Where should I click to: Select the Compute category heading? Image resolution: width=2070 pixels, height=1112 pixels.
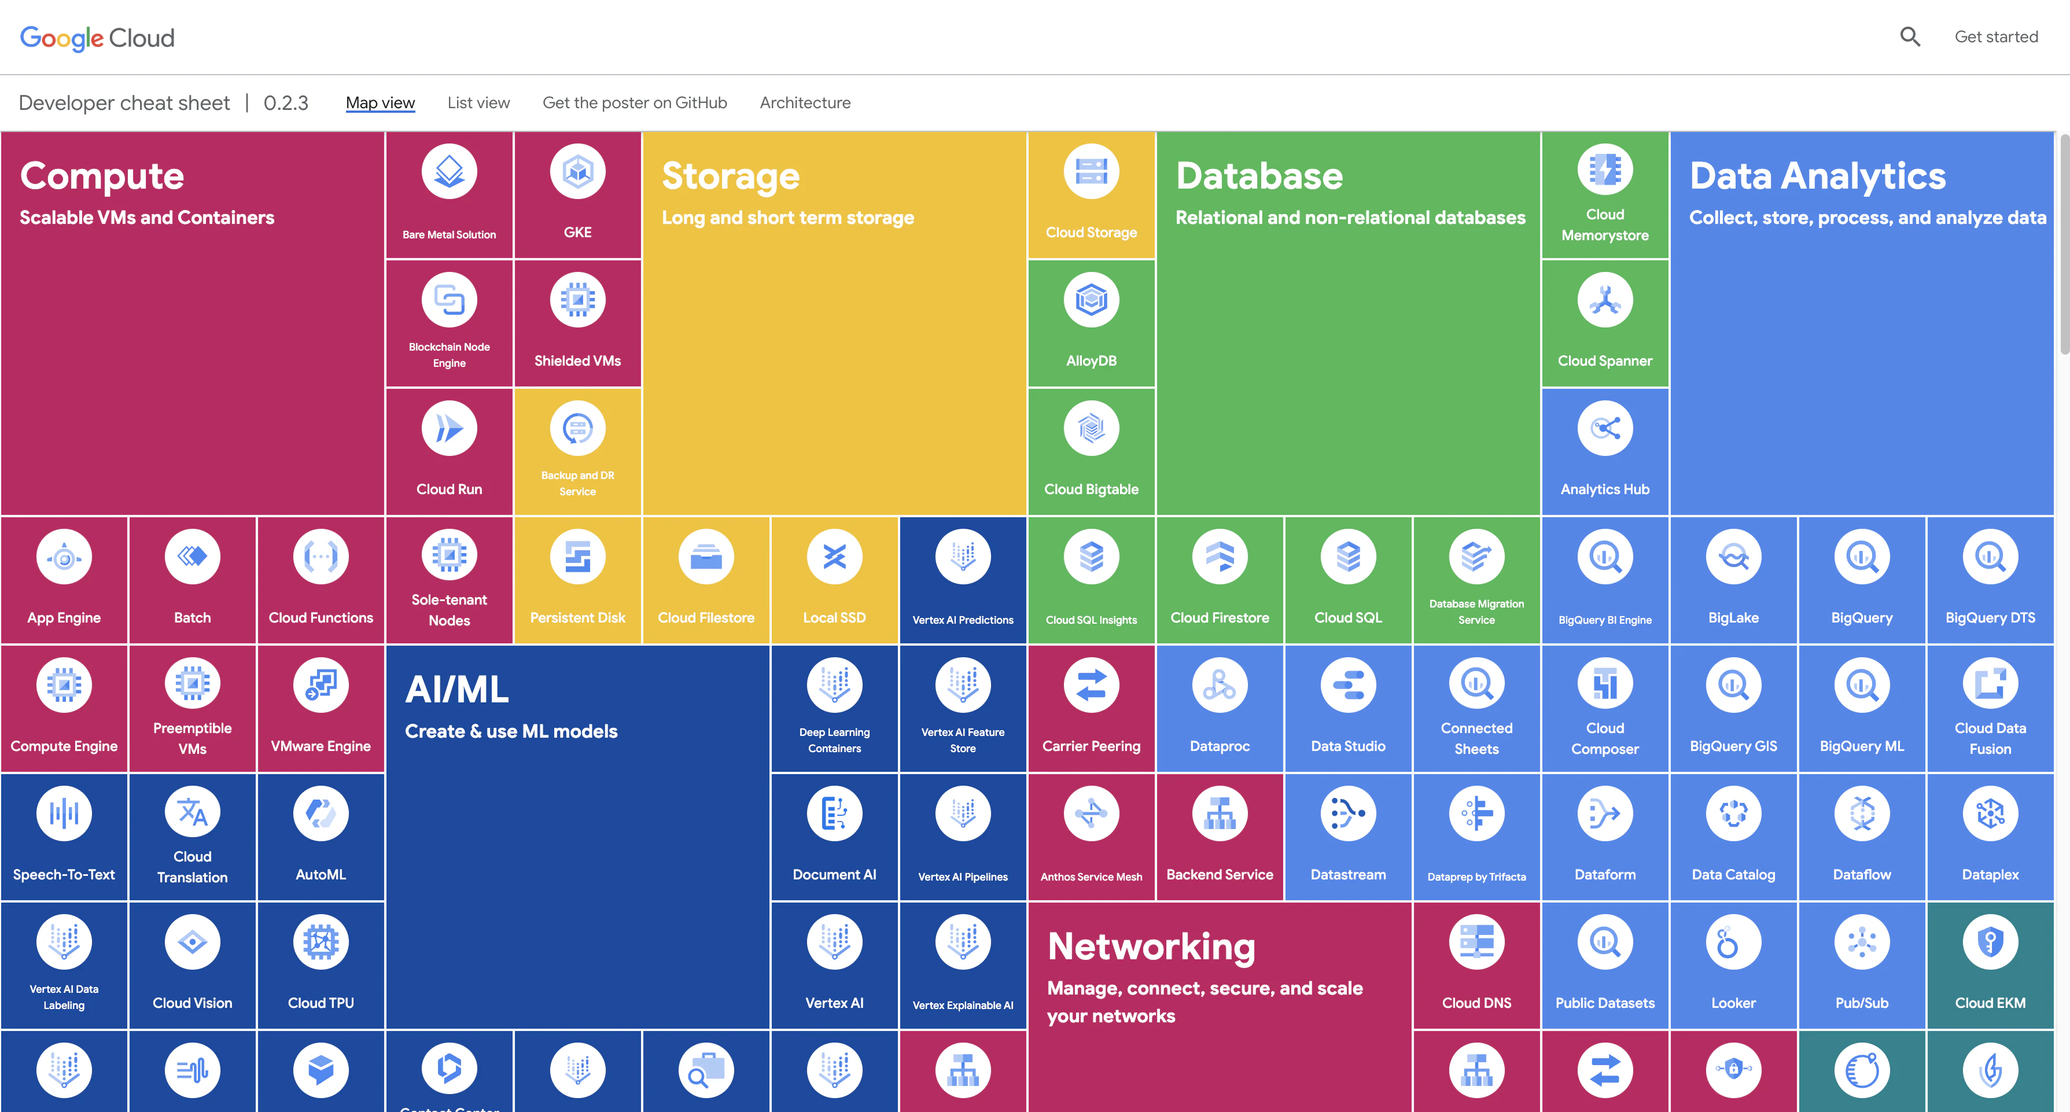[102, 176]
